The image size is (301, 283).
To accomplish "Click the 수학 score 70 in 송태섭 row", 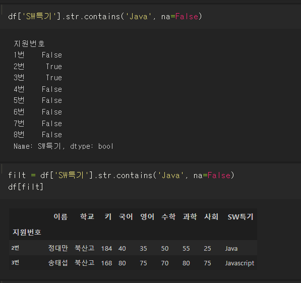I will pyautogui.click(x=165, y=263).
